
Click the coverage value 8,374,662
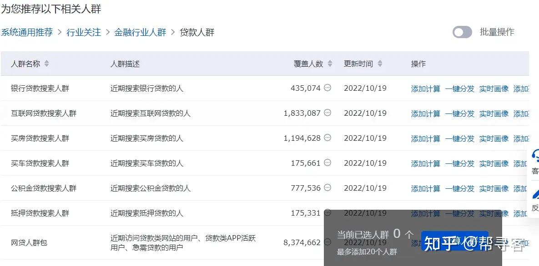[x=302, y=243]
